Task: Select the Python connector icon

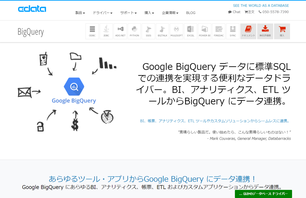Action: pyautogui.click(x=134, y=31)
